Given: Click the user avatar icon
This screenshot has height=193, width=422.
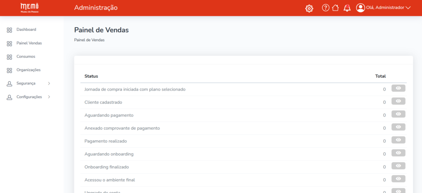Looking at the screenshot, I should coord(361,8).
